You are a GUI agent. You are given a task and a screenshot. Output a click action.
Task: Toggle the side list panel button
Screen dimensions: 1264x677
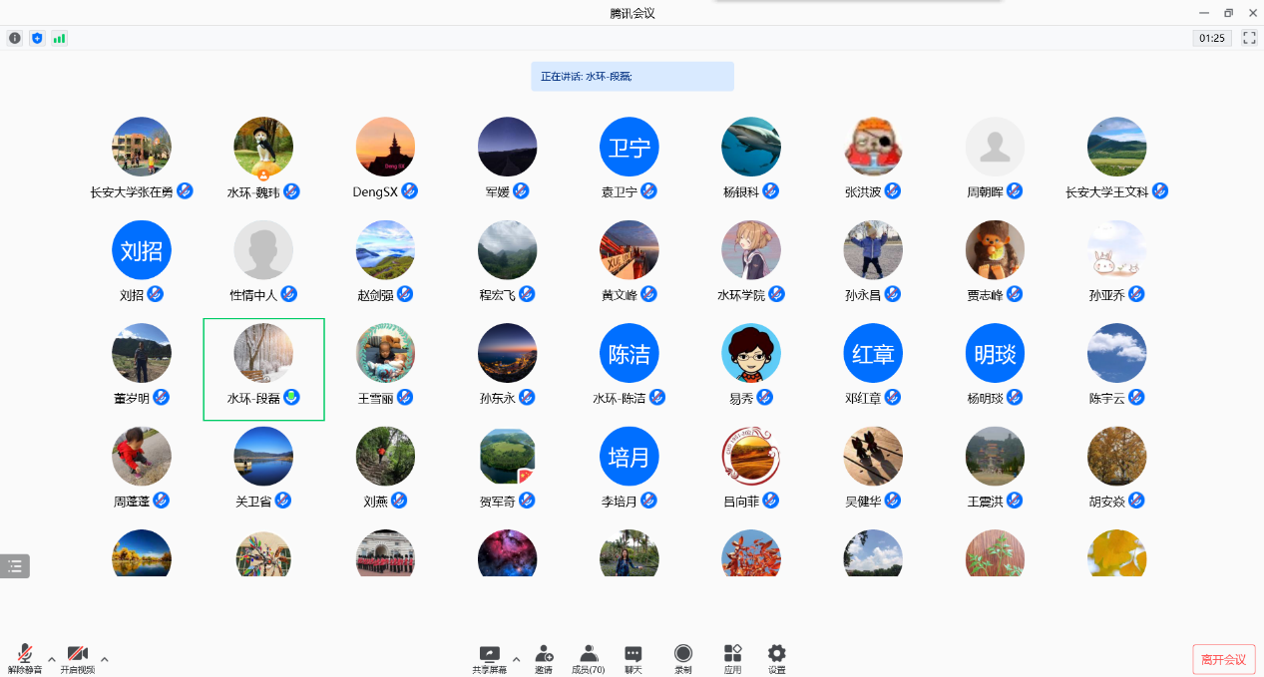point(15,566)
